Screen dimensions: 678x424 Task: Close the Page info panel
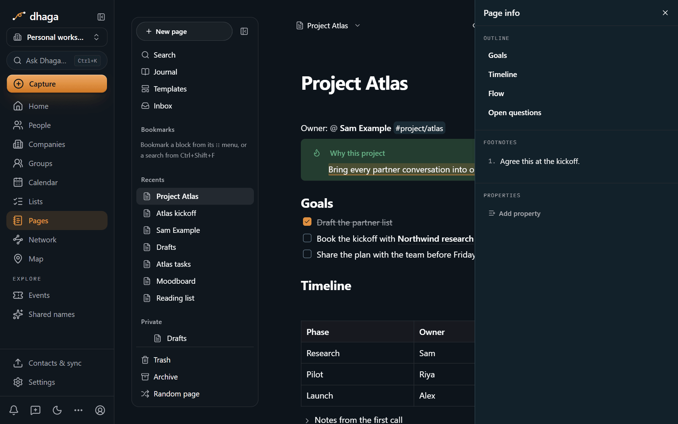coord(665,13)
